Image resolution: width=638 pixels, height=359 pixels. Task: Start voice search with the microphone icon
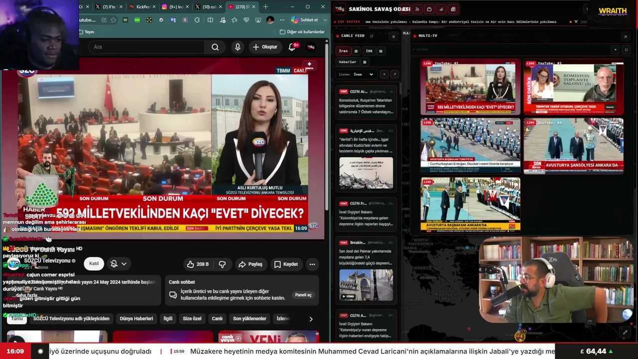[238, 47]
